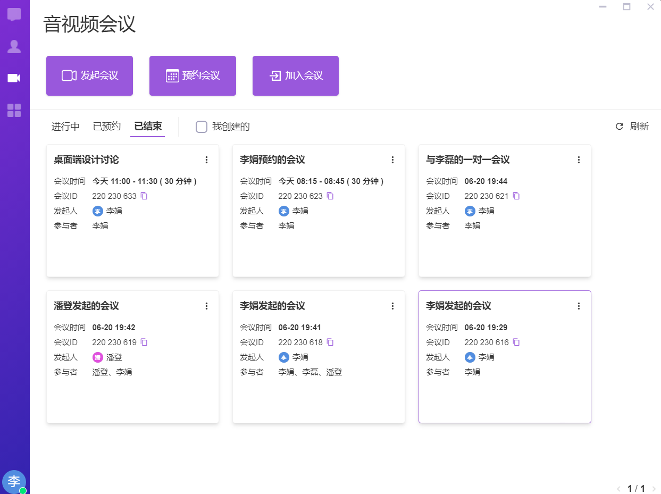Open more options for 李娟预约的会议 card
This screenshot has height=494, width=661.
393,160
